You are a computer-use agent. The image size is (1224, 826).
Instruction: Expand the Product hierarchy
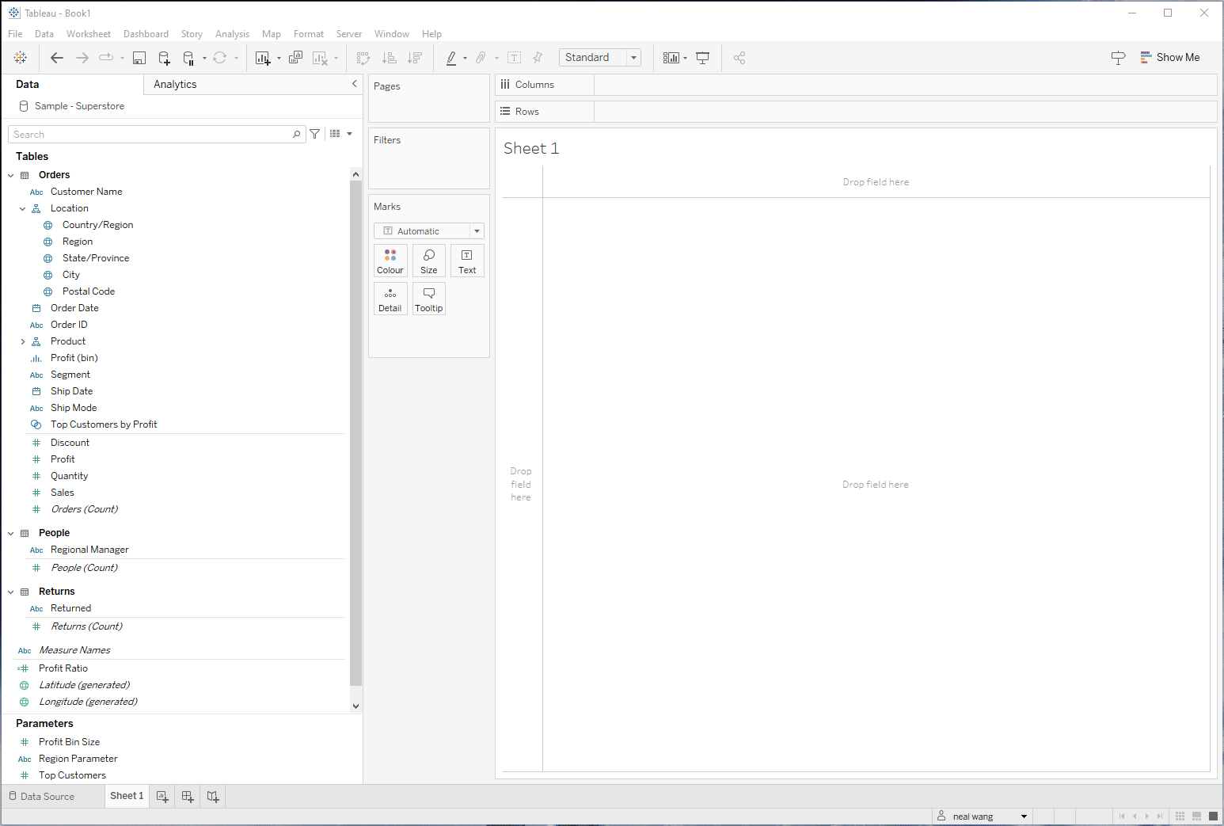click(23, 342)
